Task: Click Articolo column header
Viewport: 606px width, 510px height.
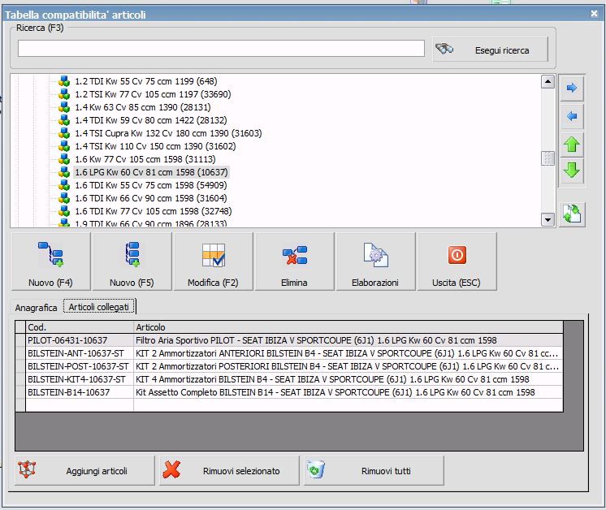Action: coord(348,327)
